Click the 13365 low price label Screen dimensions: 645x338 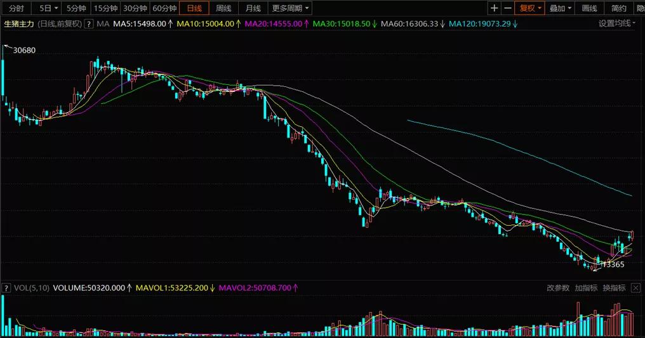(x=613, y=264)
